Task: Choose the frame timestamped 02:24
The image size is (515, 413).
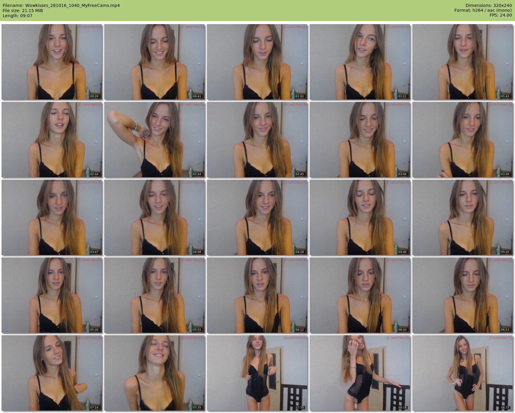Action: click(x=154, y=140)
